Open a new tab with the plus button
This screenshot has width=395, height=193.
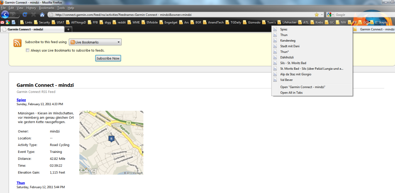(68, 29)
